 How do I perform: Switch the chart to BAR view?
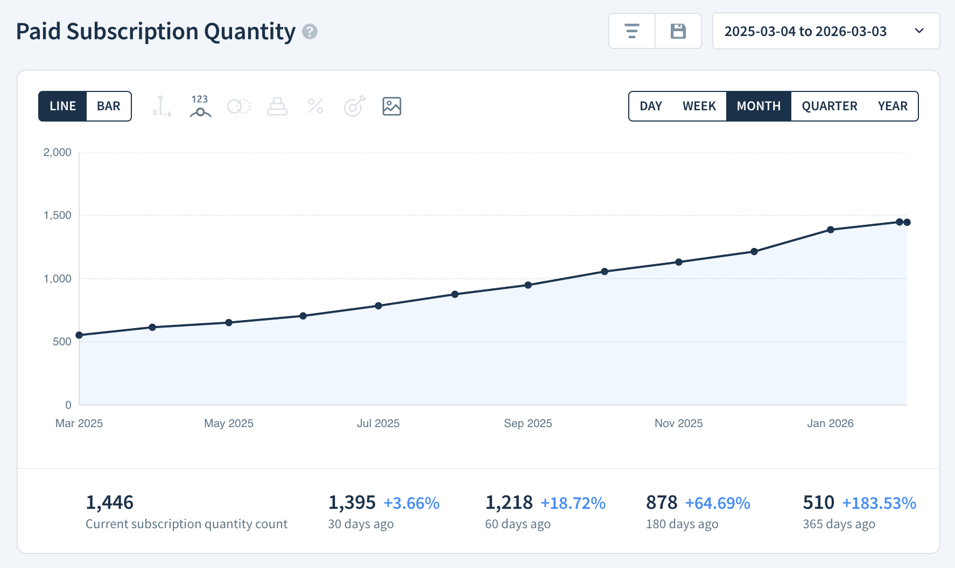pyautogui.click(x=108, y=106)
